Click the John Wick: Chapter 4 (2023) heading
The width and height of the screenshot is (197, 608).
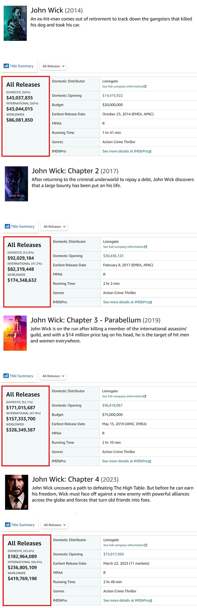coord(75,479)
